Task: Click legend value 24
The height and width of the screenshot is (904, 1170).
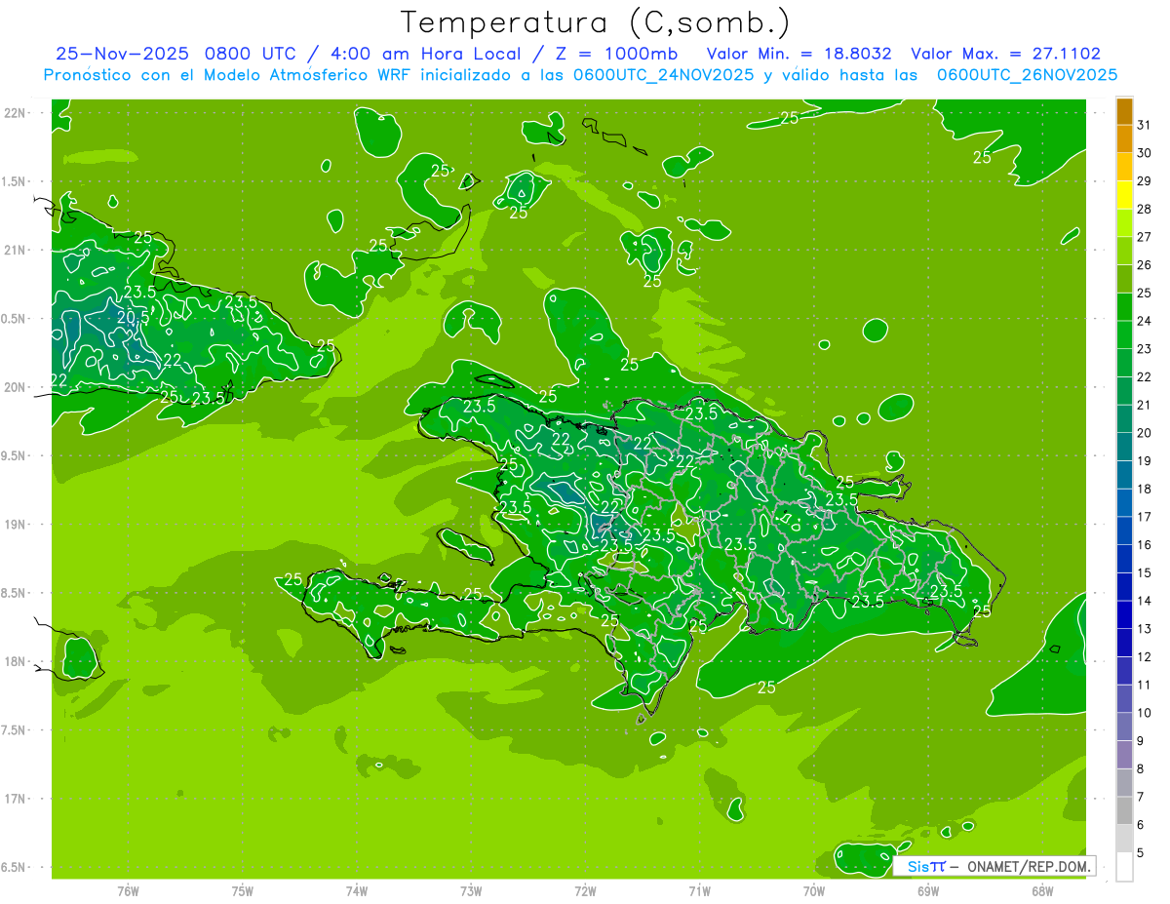Action: [x=1144, y=321]
